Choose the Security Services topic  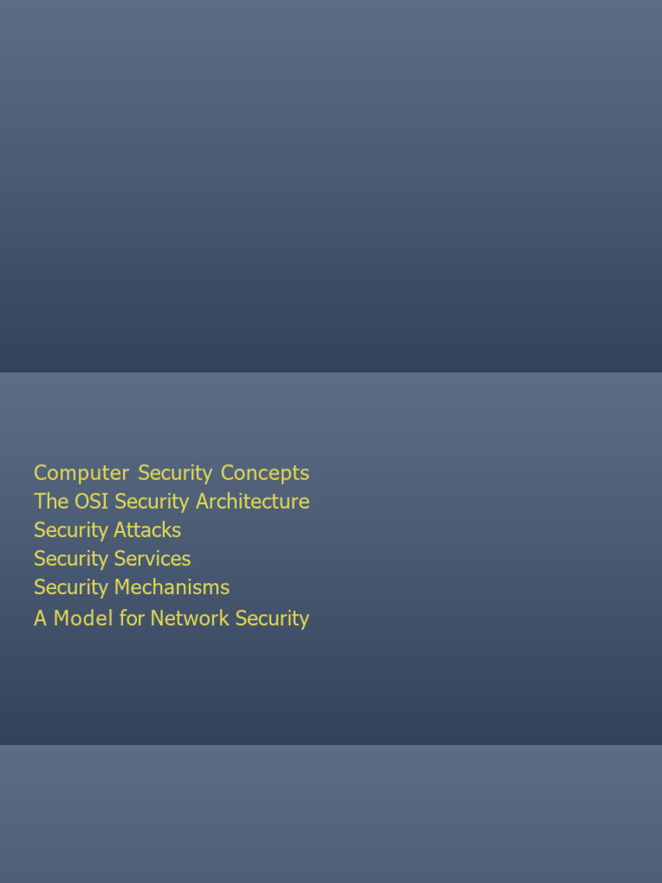(x=112, y=558)
